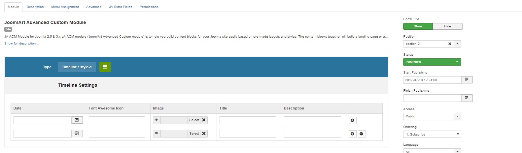
Task: Open the Advanced tab
Action: tap(94, 7)
